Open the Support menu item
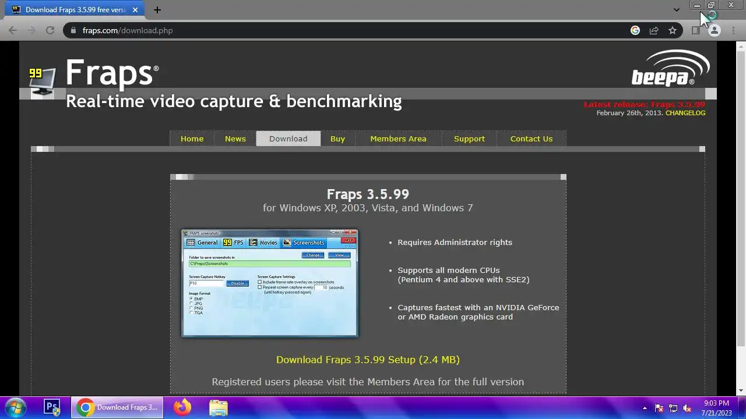 469,139
